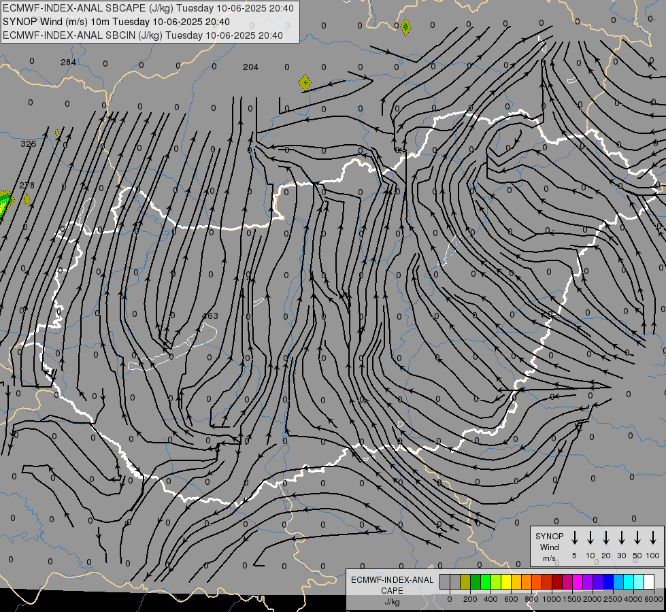The image size is (666, 612).
Task: Click the value 325 on the map
Action: tap(29, 143)
